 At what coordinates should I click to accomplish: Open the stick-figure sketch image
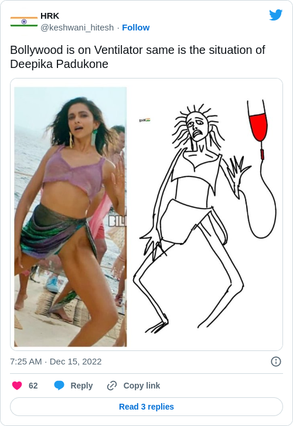205,217
